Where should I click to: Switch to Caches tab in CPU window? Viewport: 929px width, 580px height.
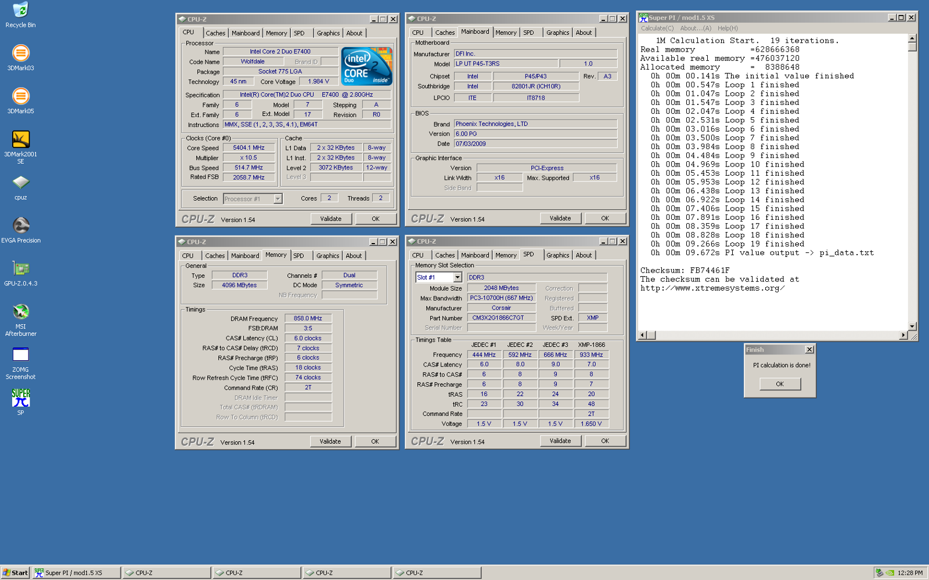215,33
